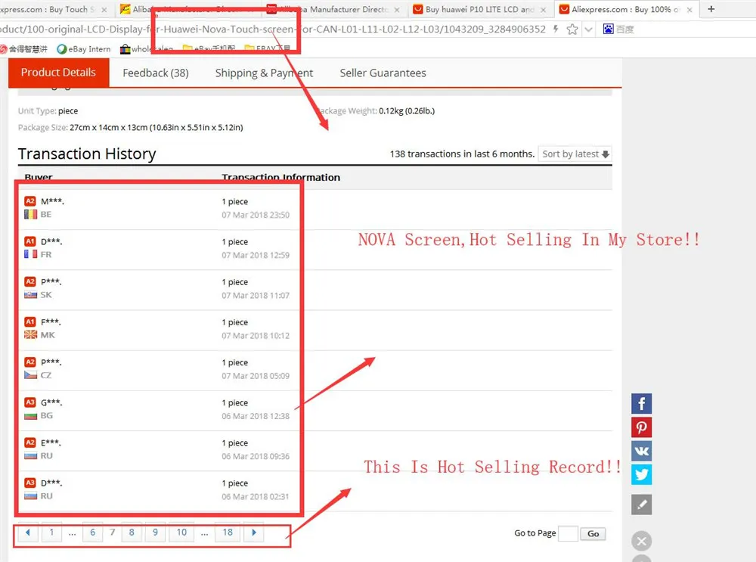Click the A1 buyer level badge for F***.

pos(30,321)
